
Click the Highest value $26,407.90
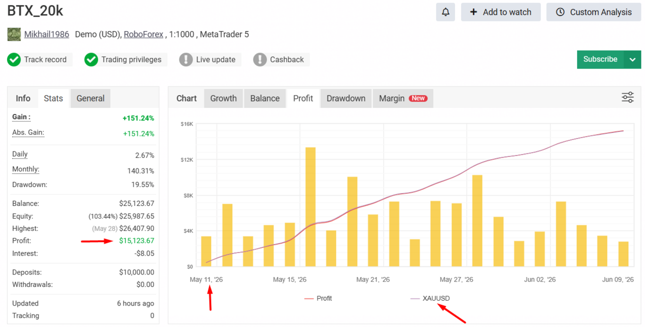point(136,228)
